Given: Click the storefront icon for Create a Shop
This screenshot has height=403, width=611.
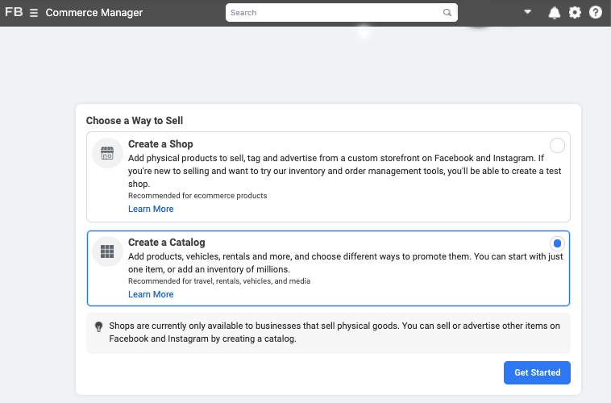Looking at the screenshot, I should [x=107, y=153].
